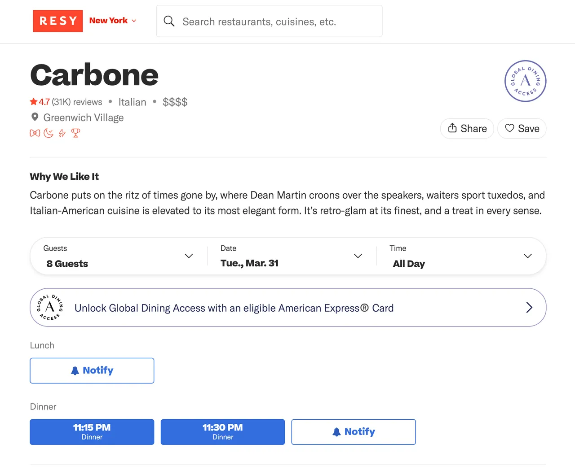This screenshot has height=474, width=575.
Task: Open the Guests dropdown showing 8 Guests
Action: tap(119, 256)
